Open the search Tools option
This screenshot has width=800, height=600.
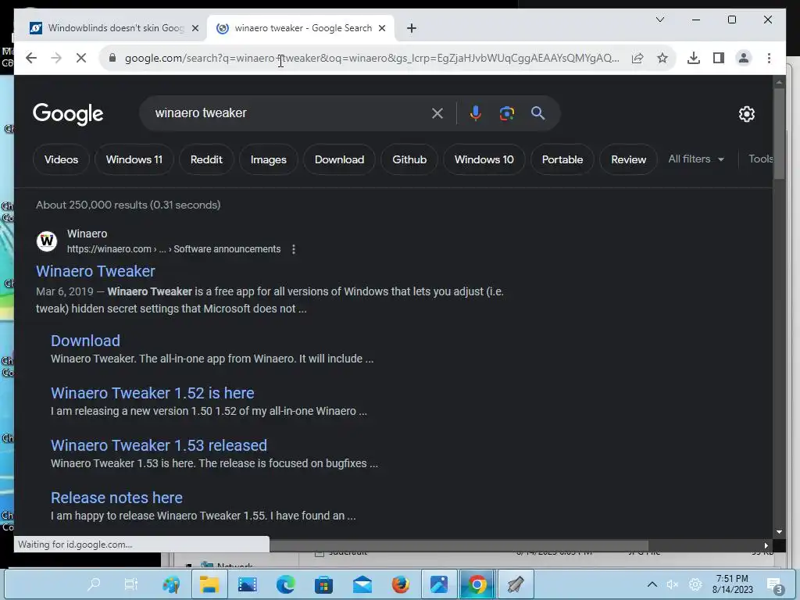760,159
